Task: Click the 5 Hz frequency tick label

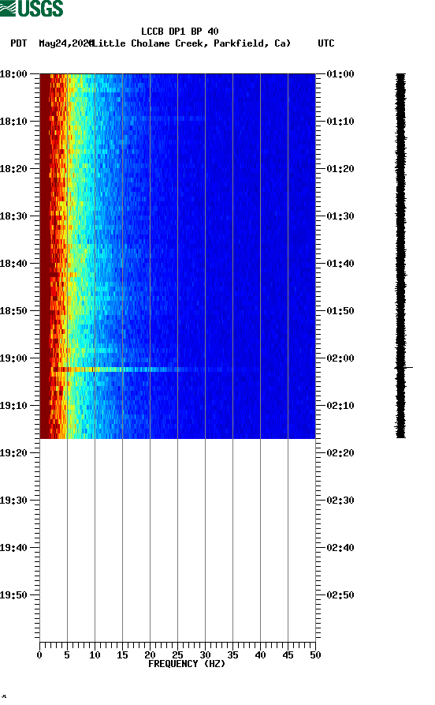Action: coord(67,655)
